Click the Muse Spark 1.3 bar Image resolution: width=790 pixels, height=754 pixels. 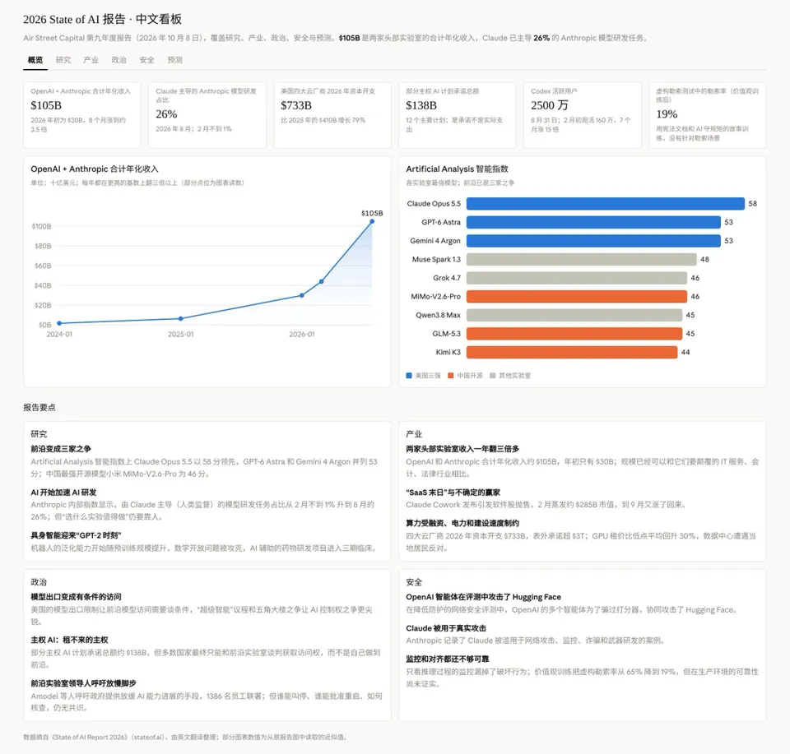tap(582, 259)
